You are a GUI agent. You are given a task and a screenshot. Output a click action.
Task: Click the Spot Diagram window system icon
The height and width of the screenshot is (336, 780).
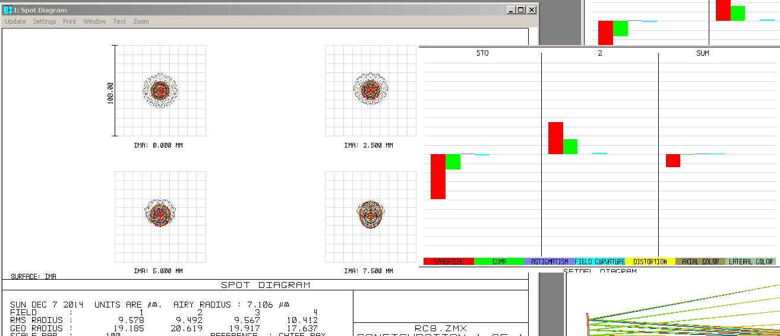click(8, 10)
